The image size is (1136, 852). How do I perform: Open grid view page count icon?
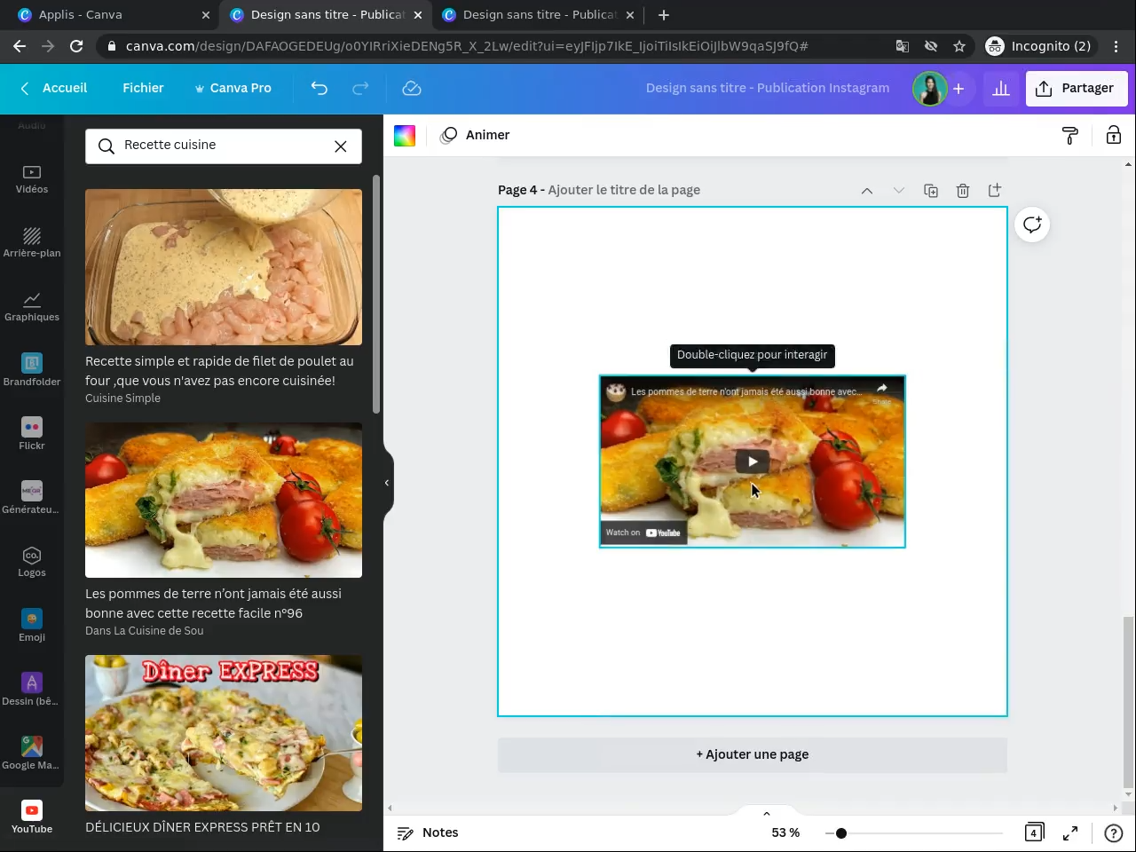point(1034,832)
